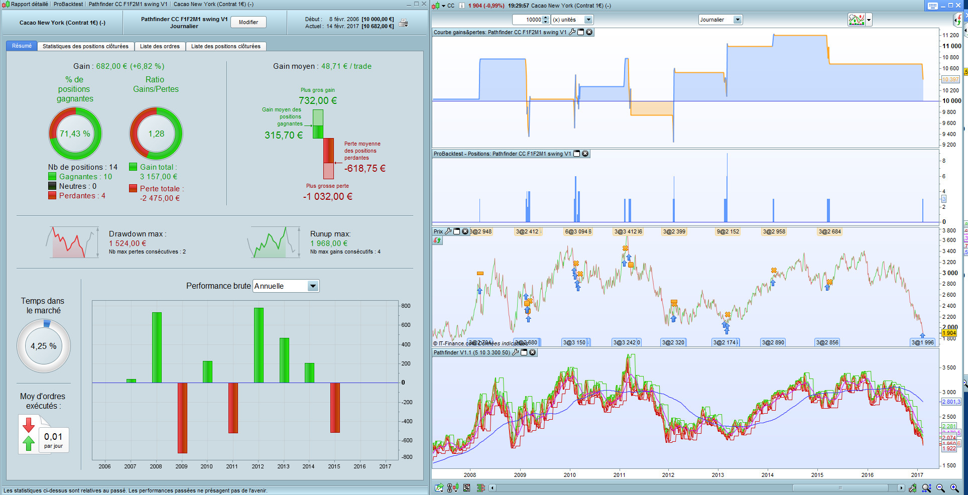Screen dimensions: 968x495
Task: Click the Modifier button
Action: (x=249, y=22)
